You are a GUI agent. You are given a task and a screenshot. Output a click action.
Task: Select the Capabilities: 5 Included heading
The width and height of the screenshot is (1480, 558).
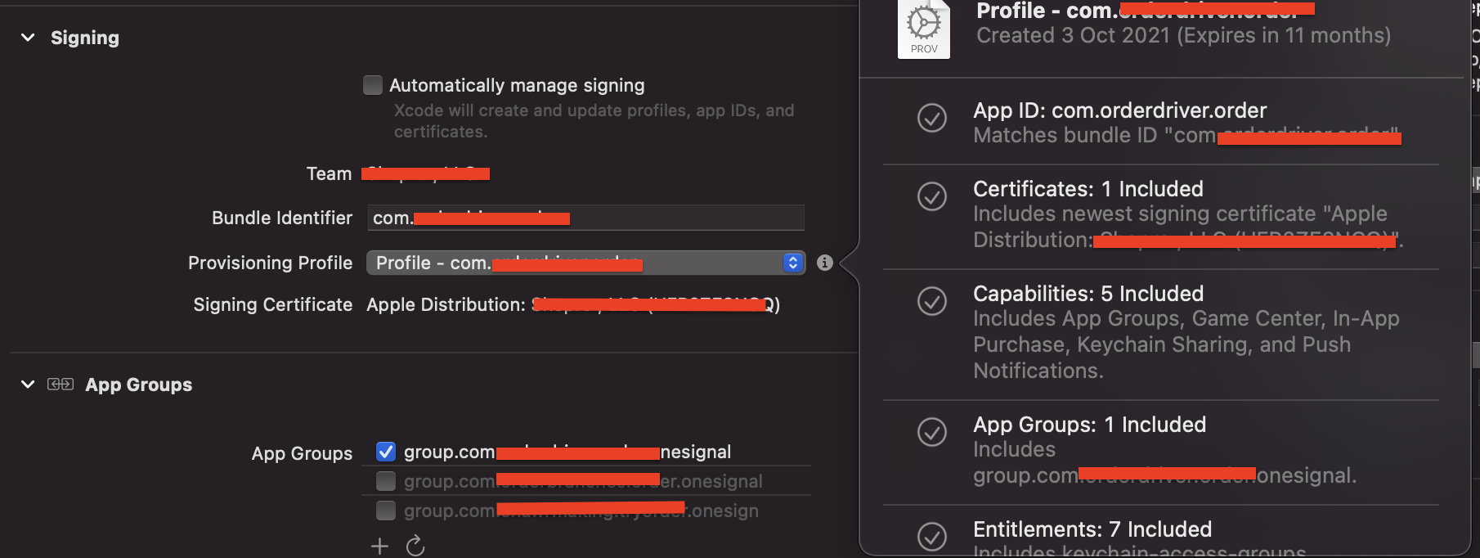point(1088,294)
